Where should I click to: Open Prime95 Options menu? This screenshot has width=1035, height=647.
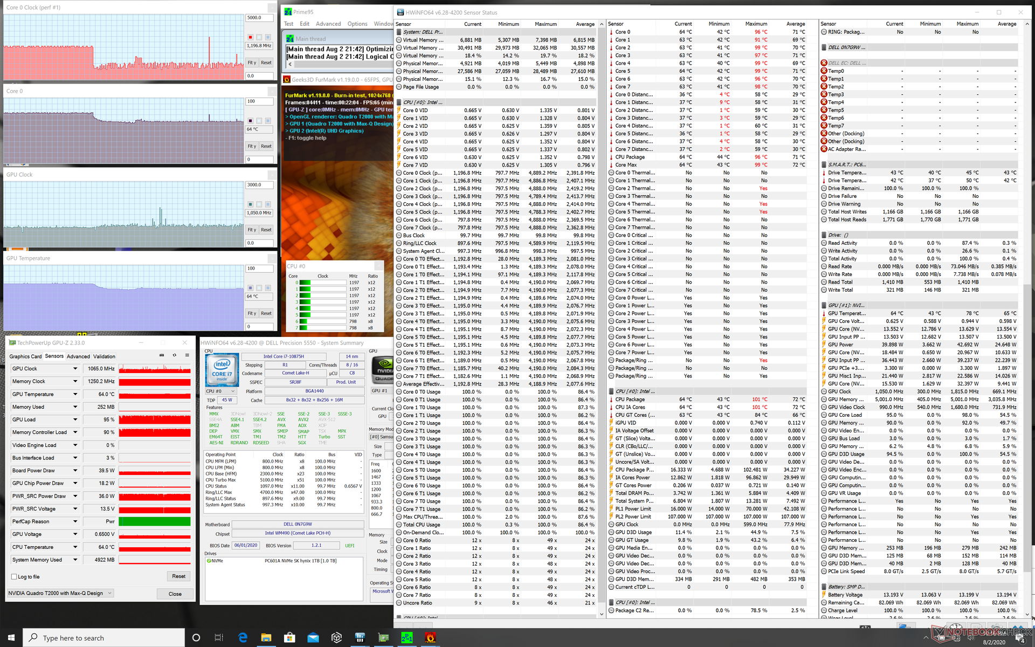(357, 24)
